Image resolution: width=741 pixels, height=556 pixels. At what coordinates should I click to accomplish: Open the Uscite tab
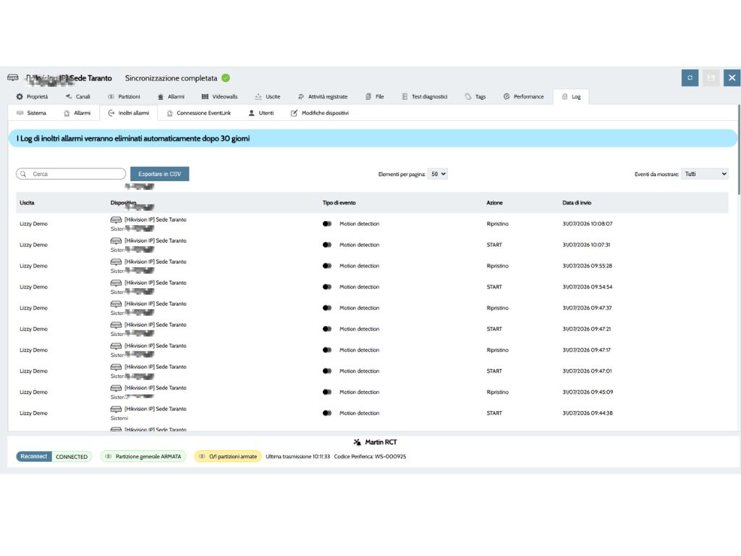pyautogui.click(x=268, y=96)
